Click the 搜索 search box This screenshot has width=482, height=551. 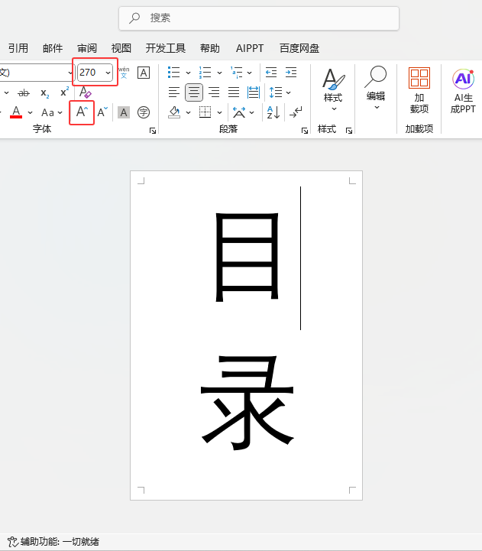[x=259, y=18]
